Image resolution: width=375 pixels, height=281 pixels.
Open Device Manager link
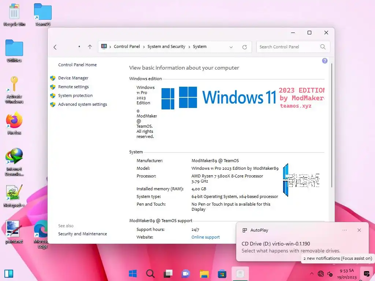[x=73, y=78]
